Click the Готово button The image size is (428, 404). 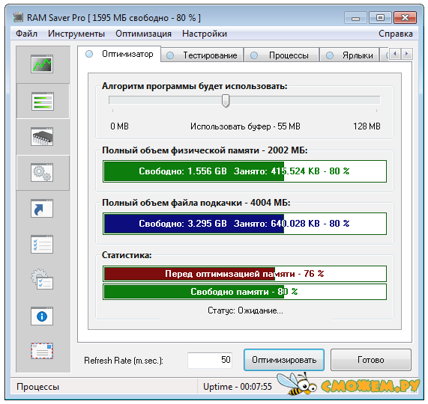(x=371, y=360)
